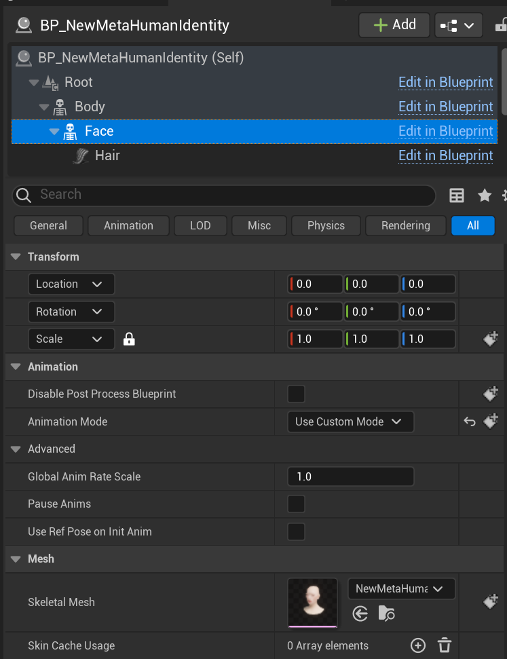Viewport: 507px width, 659px height.
Task: Click the Hair groom icon
Action: [x=81, y=156]
